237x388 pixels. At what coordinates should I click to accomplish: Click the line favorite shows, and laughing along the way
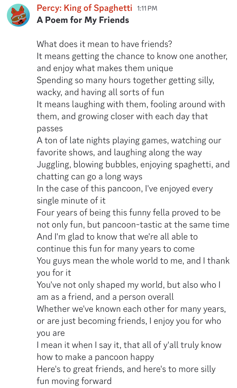point(119,152)
